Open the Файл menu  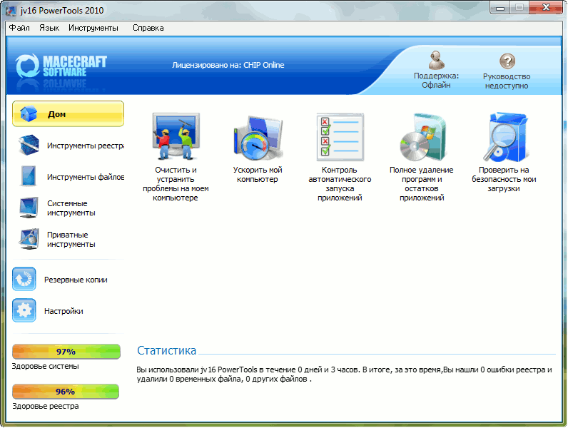19,28
